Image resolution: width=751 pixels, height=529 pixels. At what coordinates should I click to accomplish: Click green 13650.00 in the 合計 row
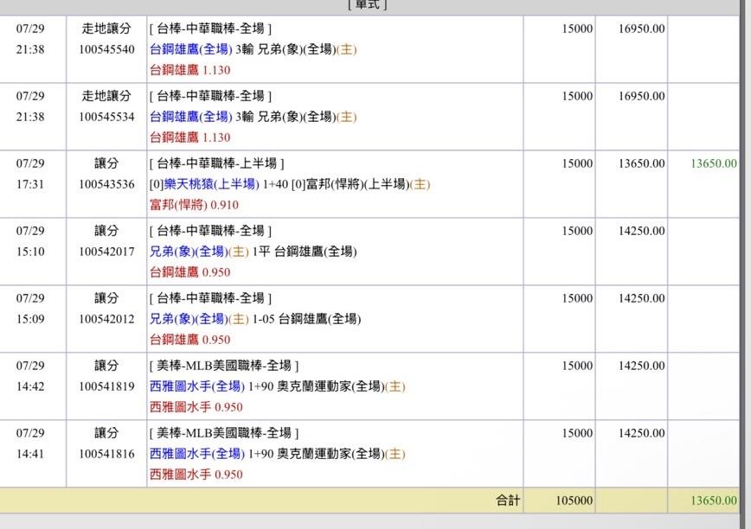click(x=714, y=500)
